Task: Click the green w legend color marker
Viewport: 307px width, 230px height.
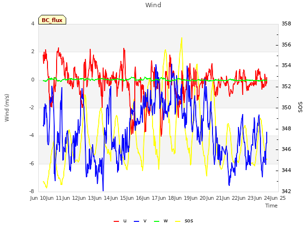Action: point(157,221)
